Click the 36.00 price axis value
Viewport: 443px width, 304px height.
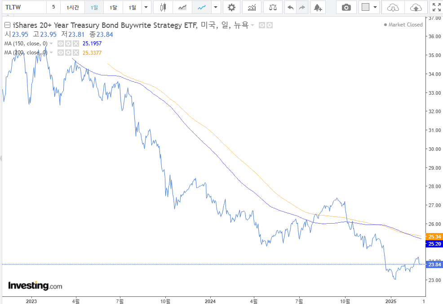[x=434, y=36]
